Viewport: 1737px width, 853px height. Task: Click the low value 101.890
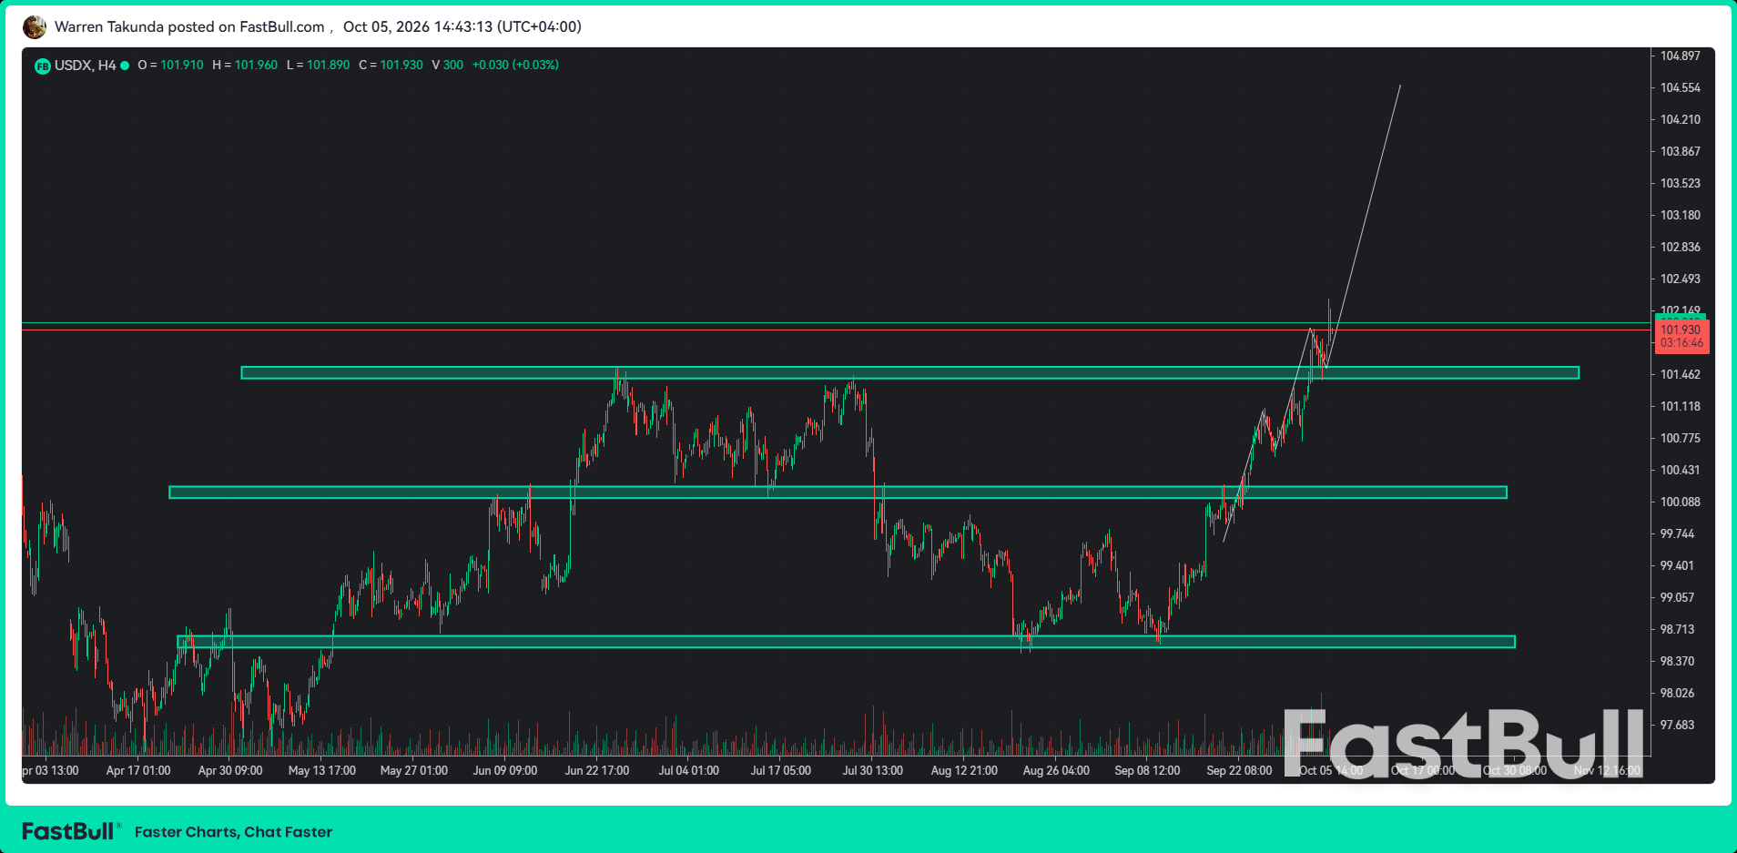tap(328, 66)
